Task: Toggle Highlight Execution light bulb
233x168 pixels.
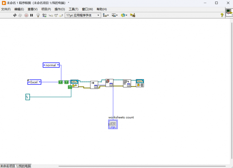Action: coord(38,15)
